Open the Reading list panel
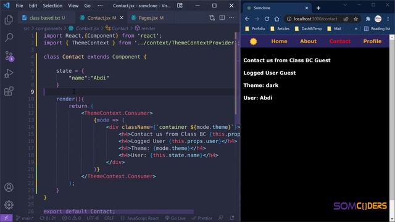The image size is (395, 222). (x=377, y=29)
